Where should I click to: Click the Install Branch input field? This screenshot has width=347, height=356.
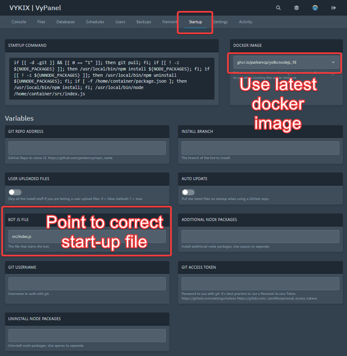260,148
